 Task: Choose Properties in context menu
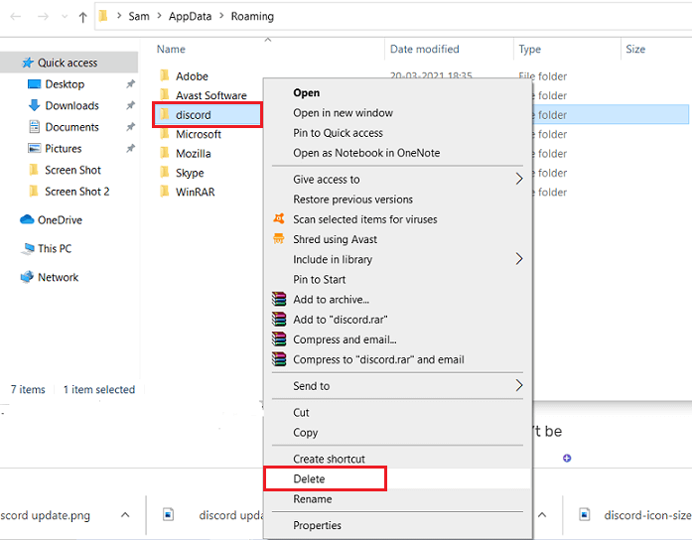point(318,526)
